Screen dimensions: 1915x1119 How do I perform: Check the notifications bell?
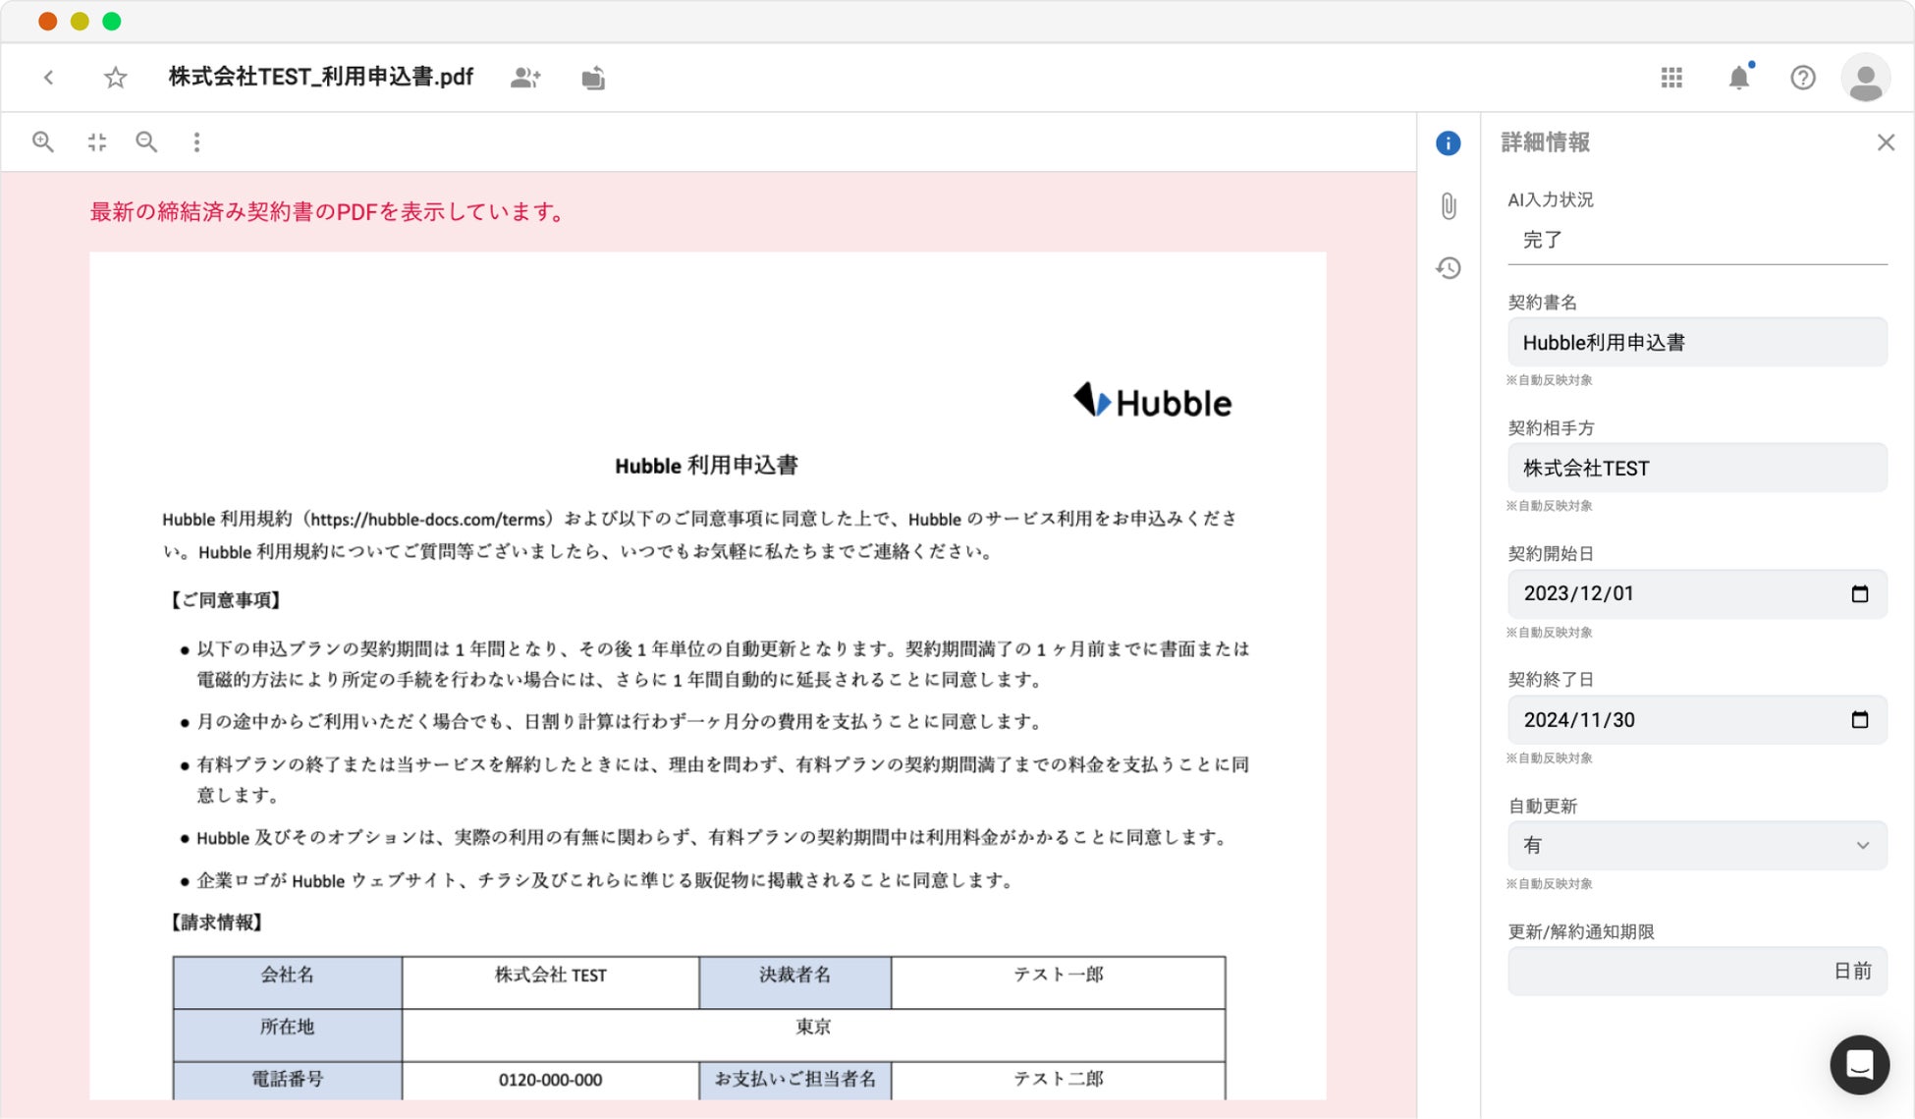(x=1738, y=78)
